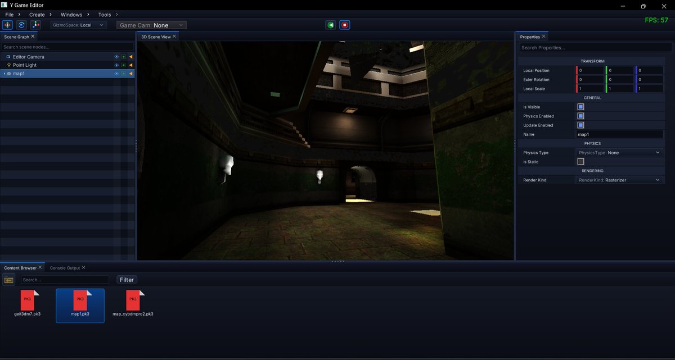Close the Console Output tab

point(83,267)
